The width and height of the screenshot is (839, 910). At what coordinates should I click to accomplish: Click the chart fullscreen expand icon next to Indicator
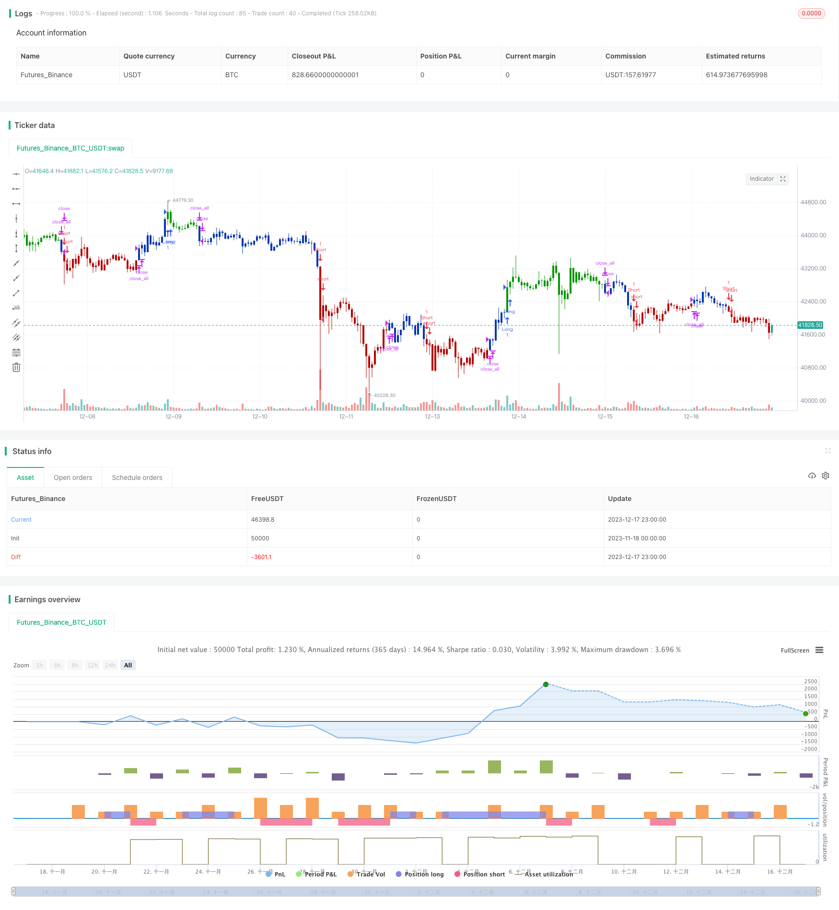(x=783, y=179)
